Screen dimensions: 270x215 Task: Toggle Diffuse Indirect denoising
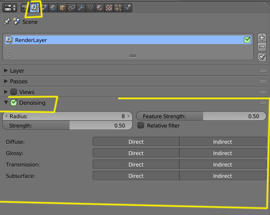[222, 142]
